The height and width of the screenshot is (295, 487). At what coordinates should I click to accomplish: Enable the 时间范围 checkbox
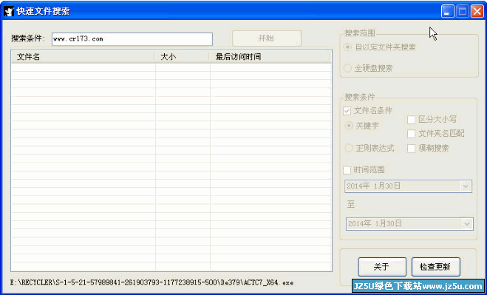click(x=347, y=170)
